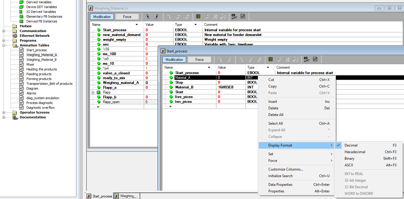Open Diagnostic overflow animation table
This screenshot has width=404, height=199.
(41, 108)
